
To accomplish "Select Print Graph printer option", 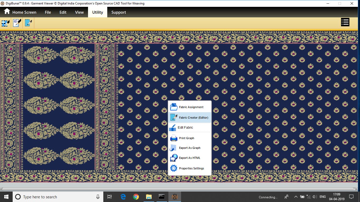I will [186, 138].
